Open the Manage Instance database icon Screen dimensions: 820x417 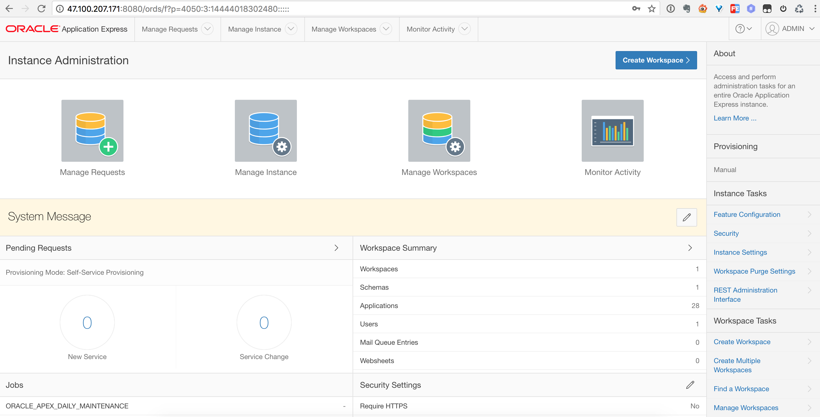pos(266,131)
